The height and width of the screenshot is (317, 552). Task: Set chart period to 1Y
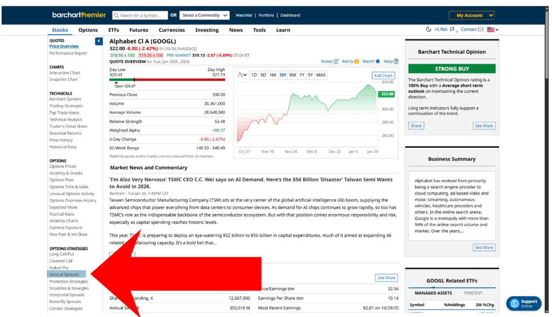(x=302, y=75)
